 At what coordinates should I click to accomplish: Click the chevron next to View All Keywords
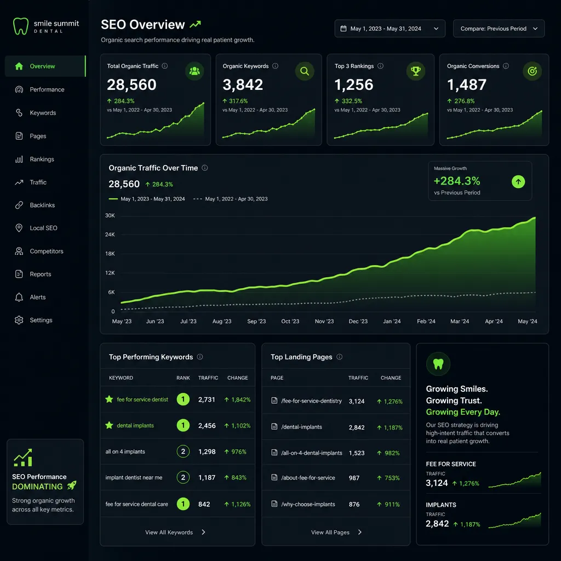204,532
